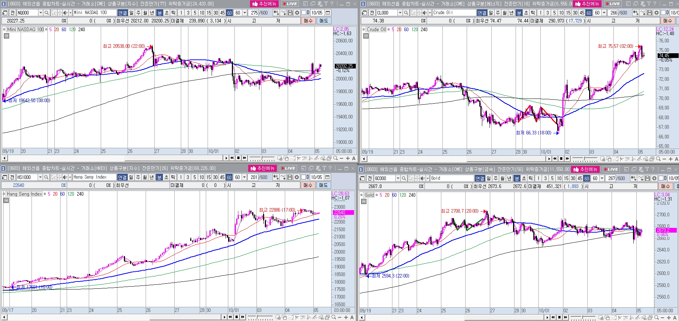This screenshot has height=321, width=679.
Task: Click the search icon in Hang Seng Index chart
Action: (x=46, y=177)
